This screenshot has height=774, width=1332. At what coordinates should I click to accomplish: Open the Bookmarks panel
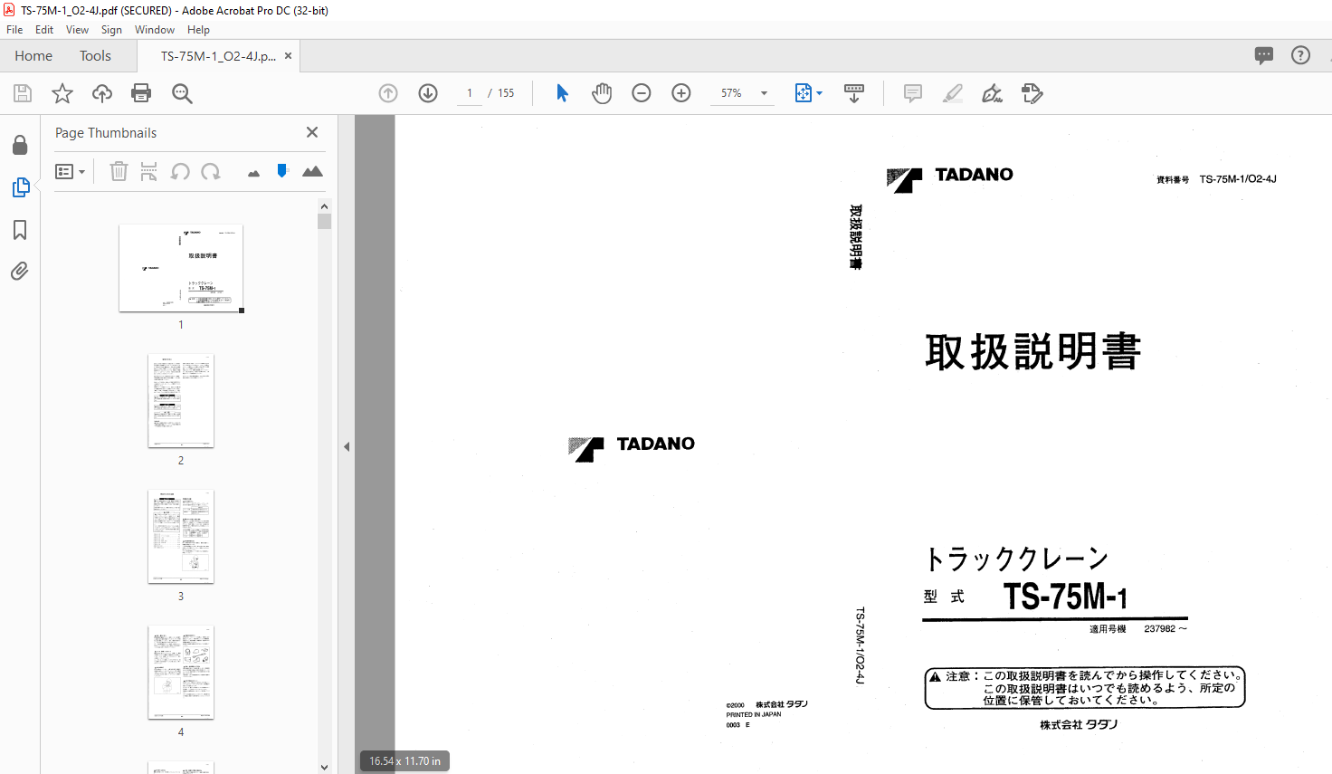coord(20,230)
